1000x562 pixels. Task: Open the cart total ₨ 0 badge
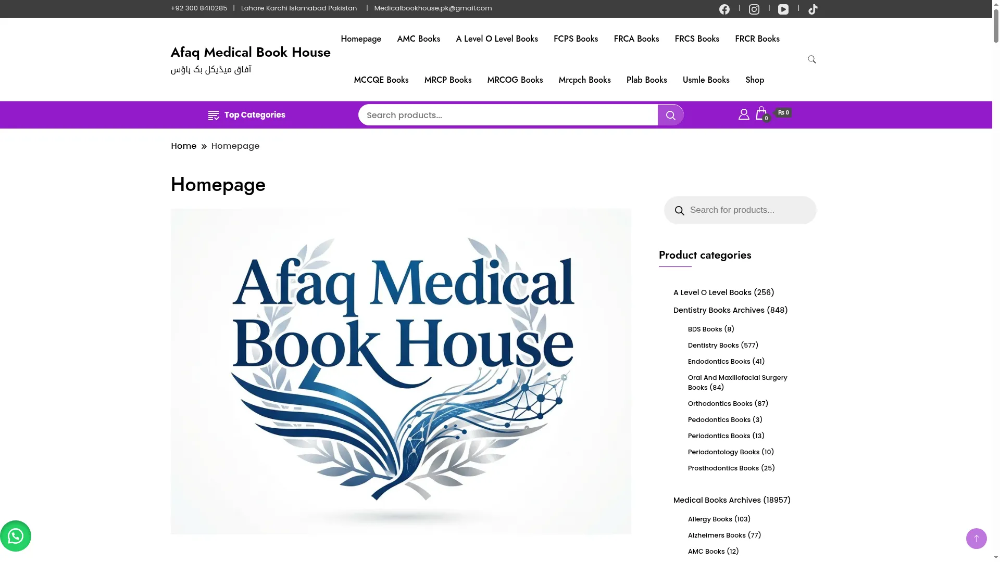pos(783,112)
